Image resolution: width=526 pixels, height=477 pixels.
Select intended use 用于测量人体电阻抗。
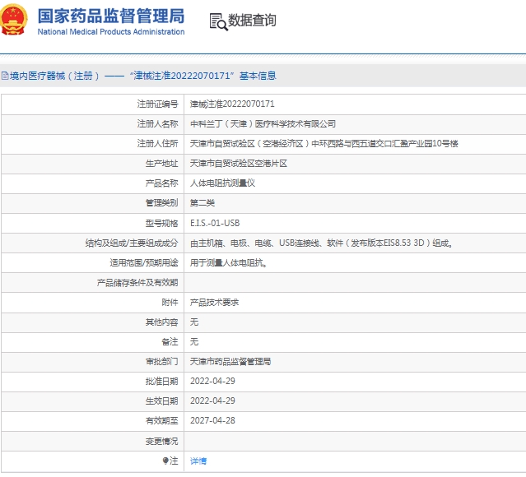click(x=229, y=263)
